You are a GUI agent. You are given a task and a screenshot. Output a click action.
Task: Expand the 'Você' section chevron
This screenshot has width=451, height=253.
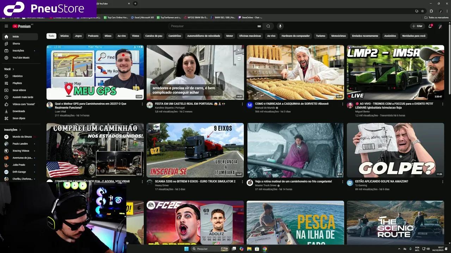click(x=13, y=69)
